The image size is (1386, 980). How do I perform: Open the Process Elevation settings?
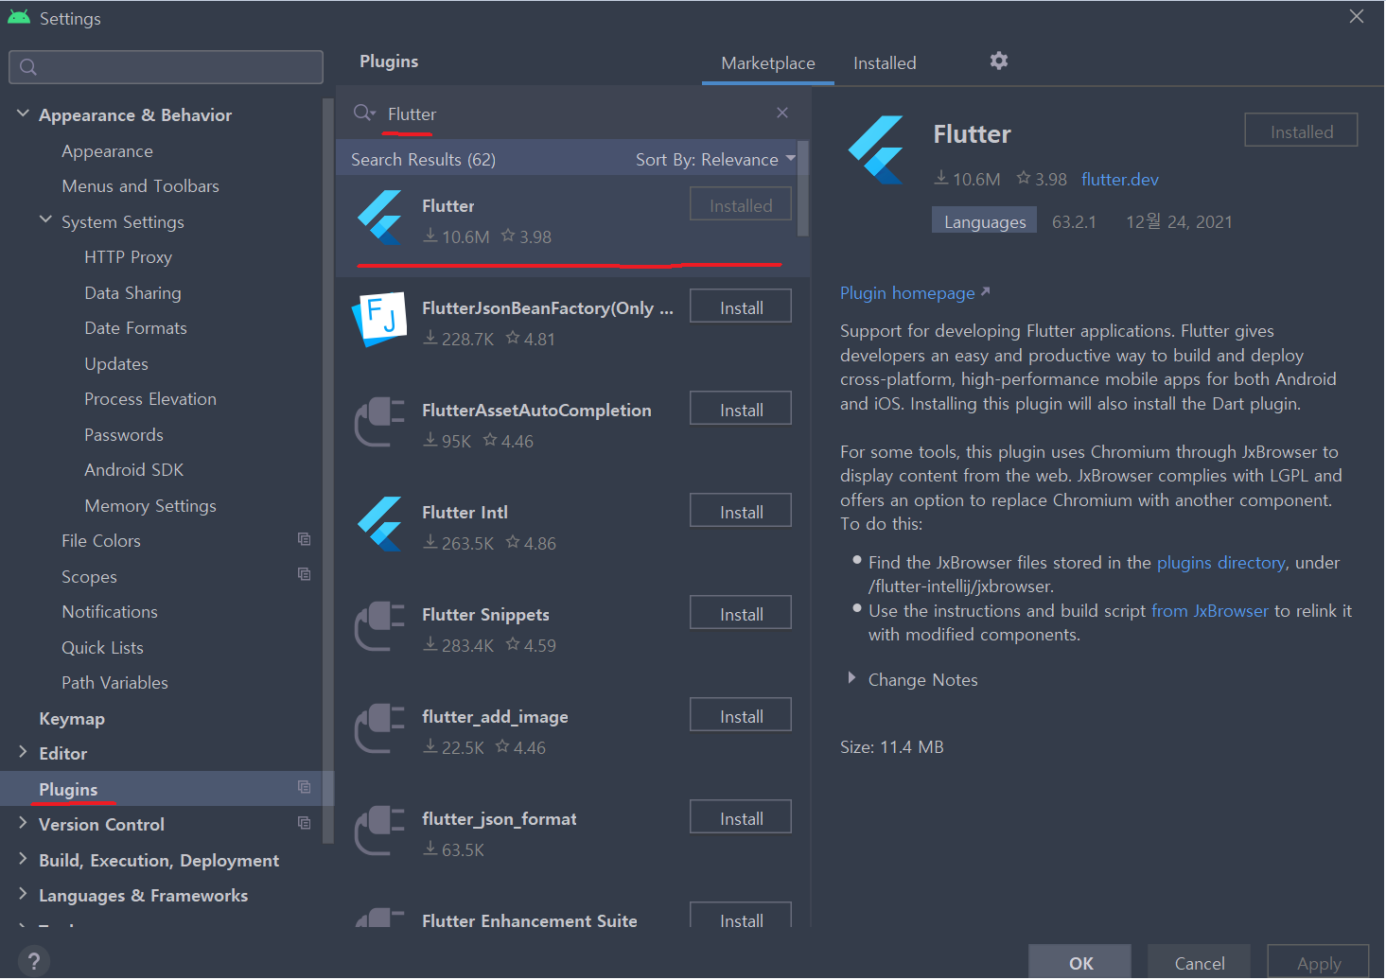click(x=150, y=399)
